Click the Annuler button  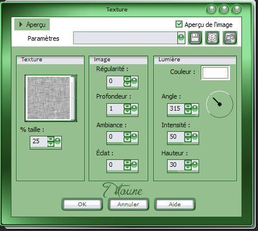coord(128,204)
